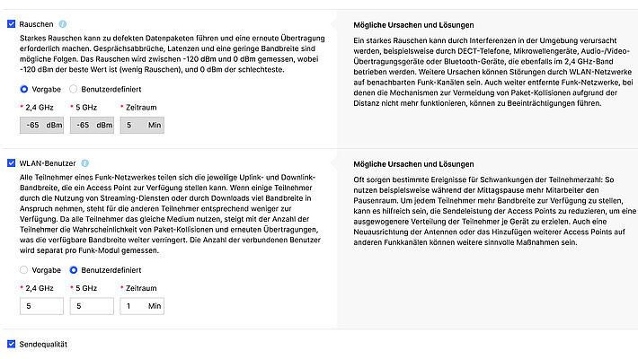Disable the WLAN-Benutzer checkbox

pyautogui.click(x=11, y=163)
